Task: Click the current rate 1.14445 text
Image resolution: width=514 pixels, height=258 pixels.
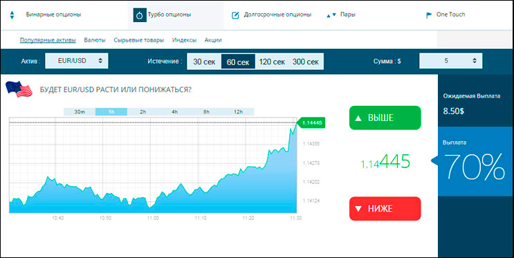Action: tap(385, 162)
